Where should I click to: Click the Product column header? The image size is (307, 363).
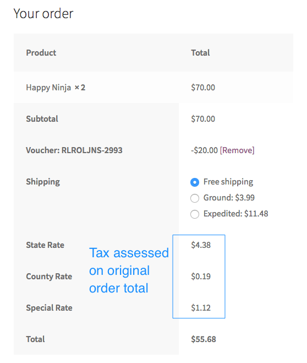pyautogui.click(x=41, y=53)
